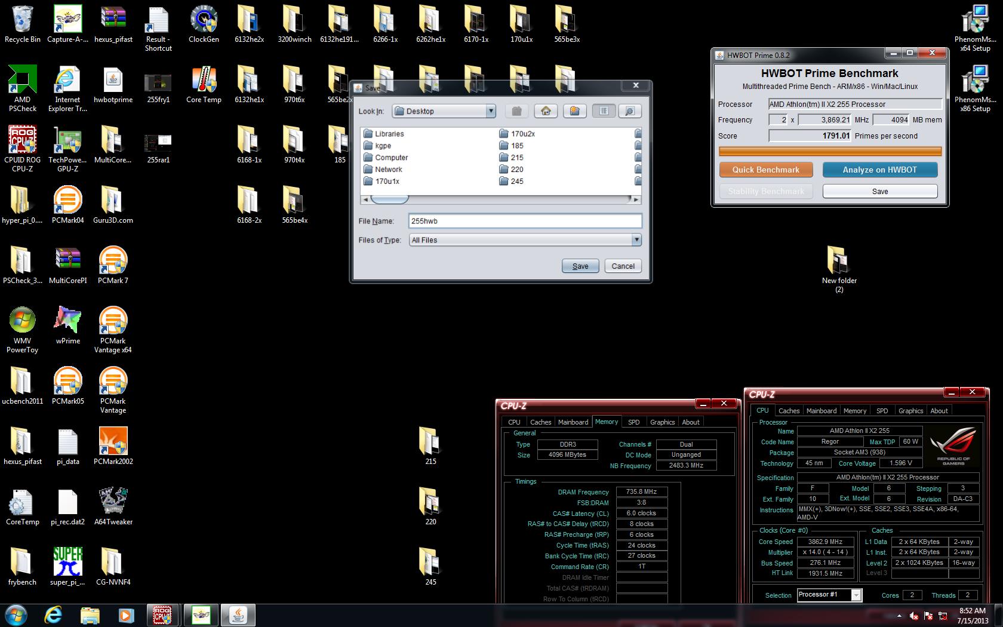Click the Save button in the file dialog
Viewport: 1003px width, 627px height.
580,266
